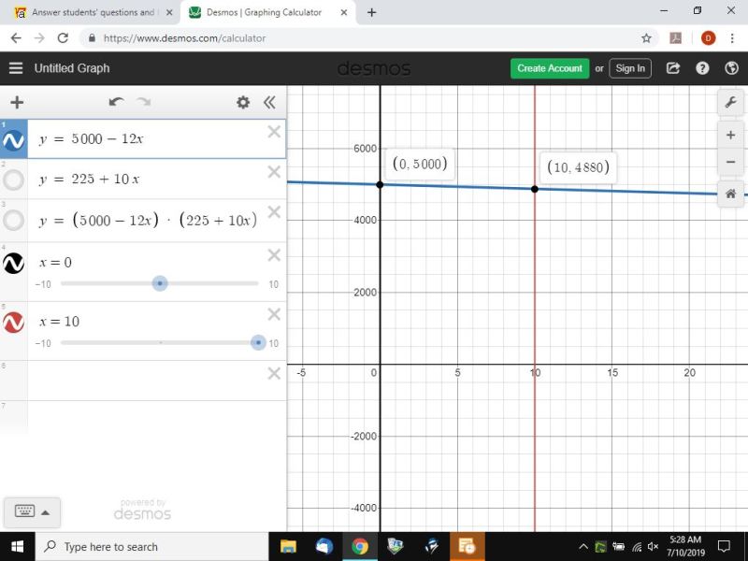Hide the x = 0 black line

coord(13,264)
